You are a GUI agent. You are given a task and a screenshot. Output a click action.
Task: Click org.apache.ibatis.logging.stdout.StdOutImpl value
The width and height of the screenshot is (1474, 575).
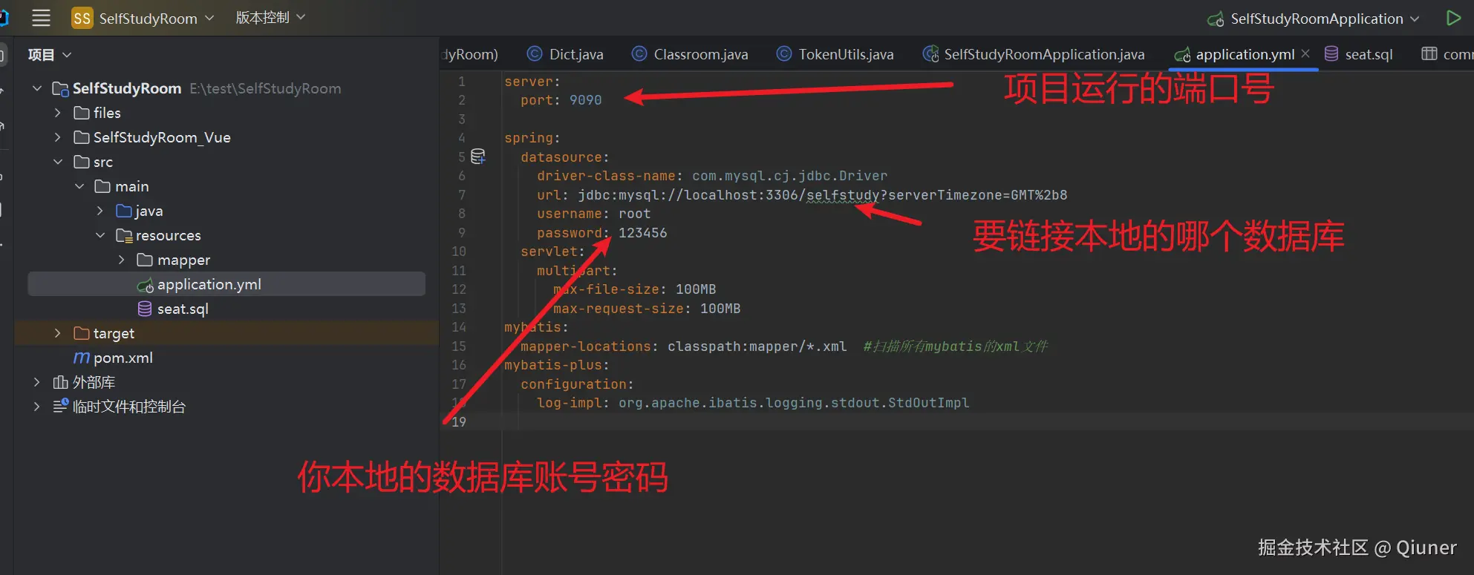794,403
